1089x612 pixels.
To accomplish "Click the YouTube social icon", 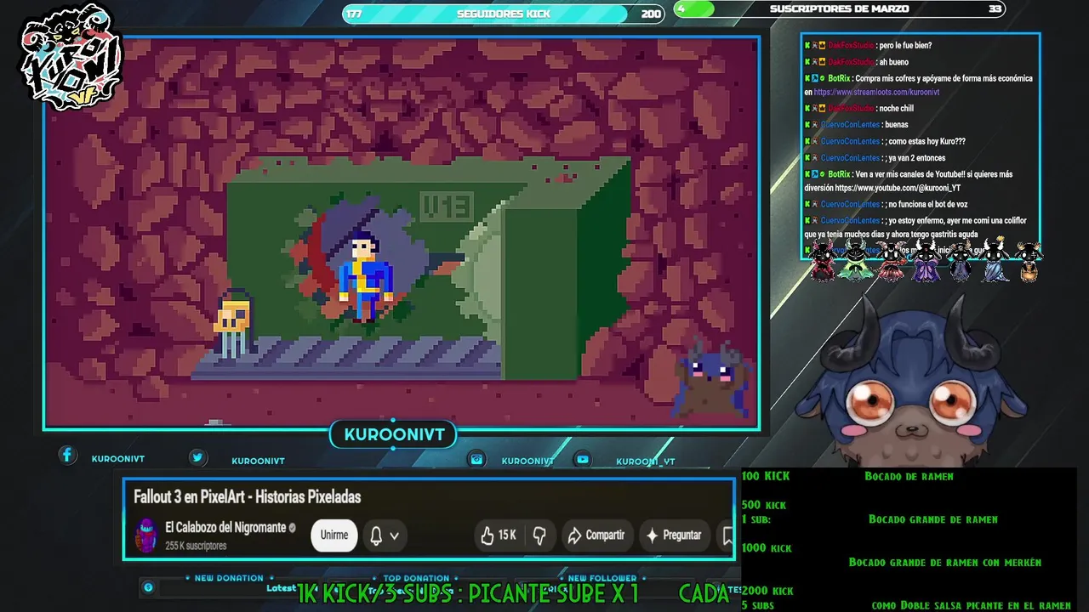I will [583, 459].
